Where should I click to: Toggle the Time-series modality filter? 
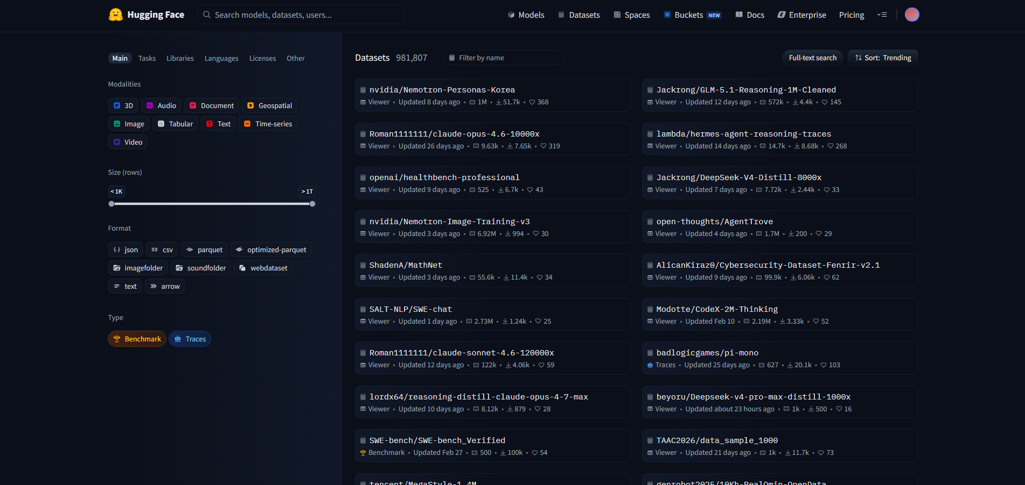[x=268, y=124]
